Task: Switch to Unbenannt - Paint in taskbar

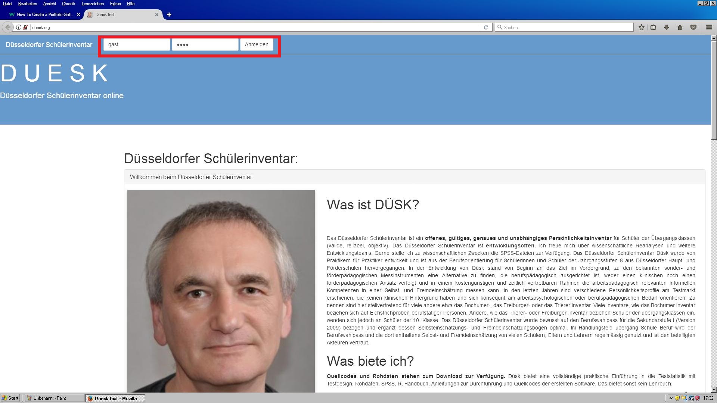Action: click(54, 398)
